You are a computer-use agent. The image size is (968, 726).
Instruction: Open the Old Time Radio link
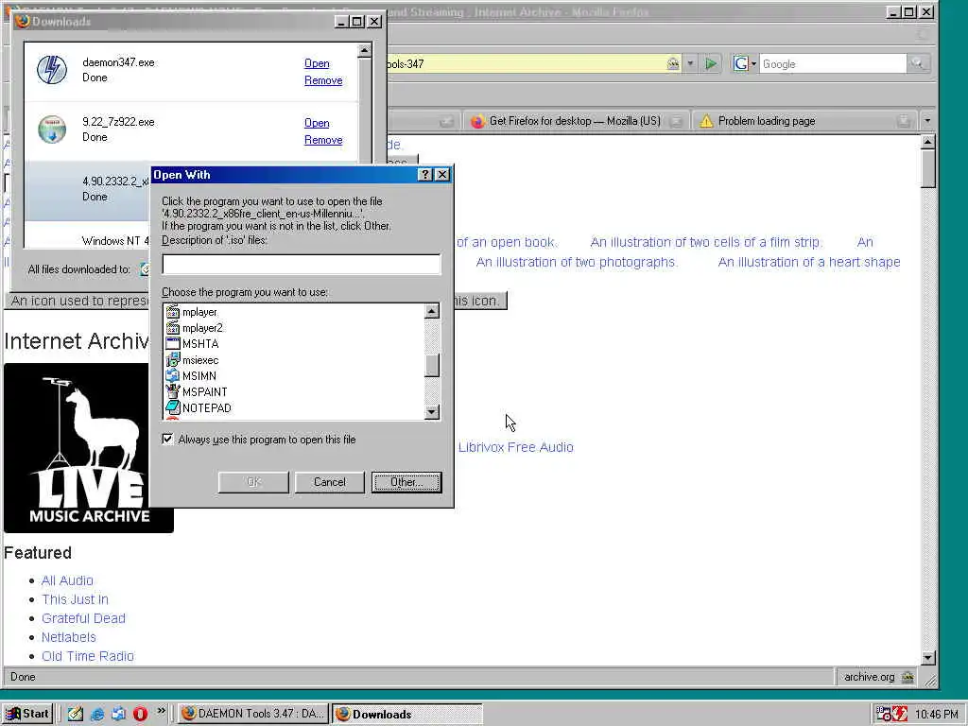pyautogui.click(x=88, y=656)
